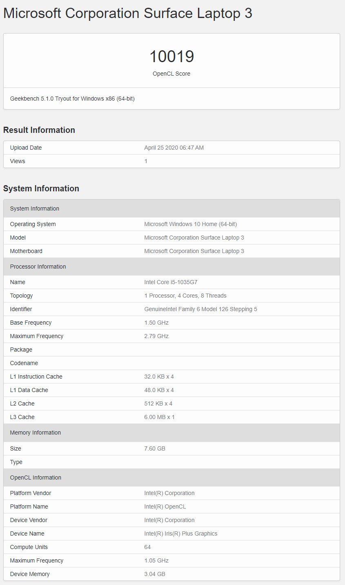Select "Geekbench 5.1.0 Tryout for Windows x86 (64-bit)" text
Screen dimensions: 345x585
(72, 99)
